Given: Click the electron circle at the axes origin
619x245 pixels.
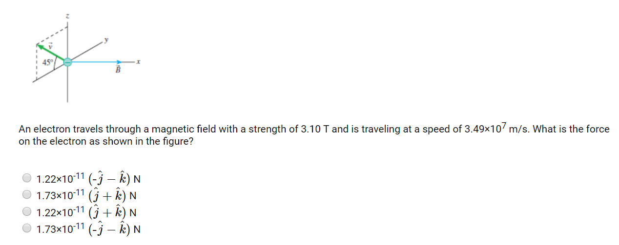Looking at the screenshot, I should (68, 62).
